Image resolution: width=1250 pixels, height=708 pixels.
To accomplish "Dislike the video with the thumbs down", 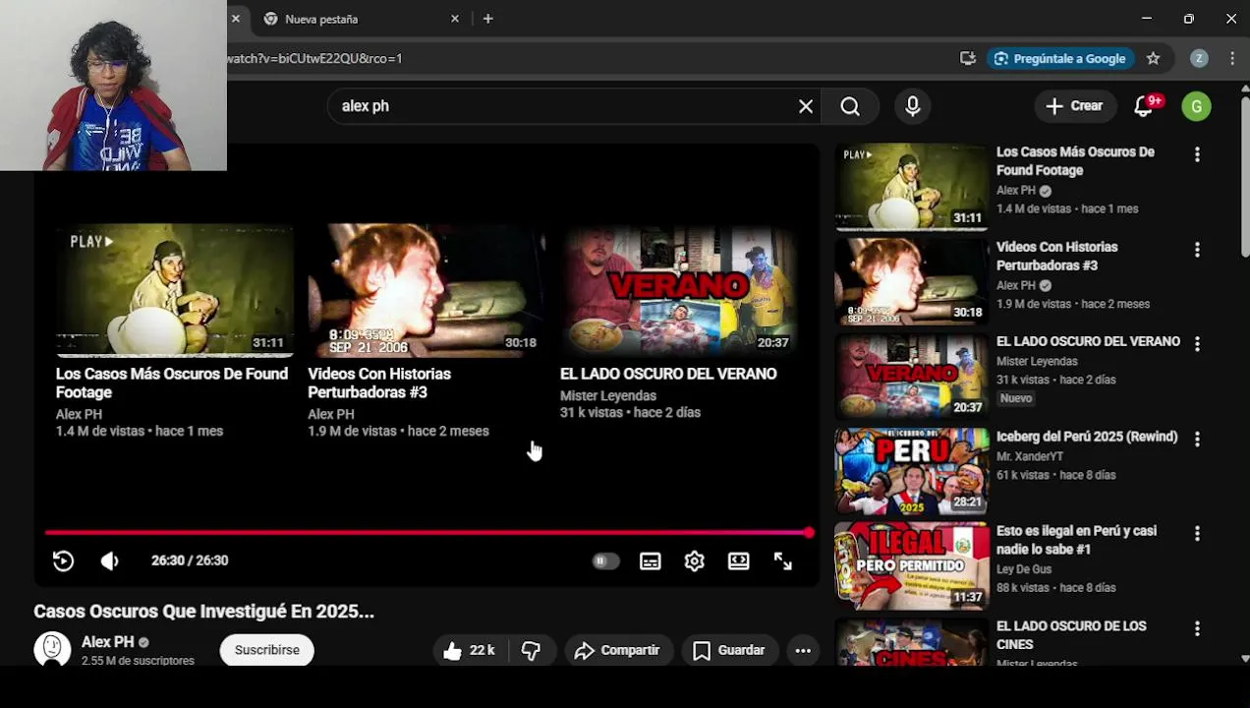I will point(531,650).
